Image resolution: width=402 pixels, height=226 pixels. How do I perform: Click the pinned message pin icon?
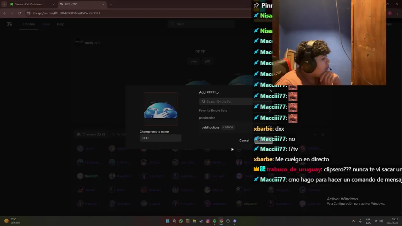pyautogui.click(x=256, y=5)
